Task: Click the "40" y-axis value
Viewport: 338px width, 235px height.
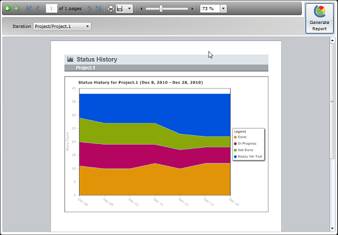Action: click(x=74, y=88)
